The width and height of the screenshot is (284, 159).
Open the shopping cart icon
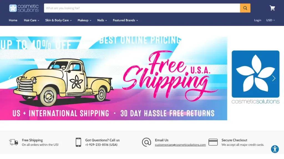coord(272,8)
